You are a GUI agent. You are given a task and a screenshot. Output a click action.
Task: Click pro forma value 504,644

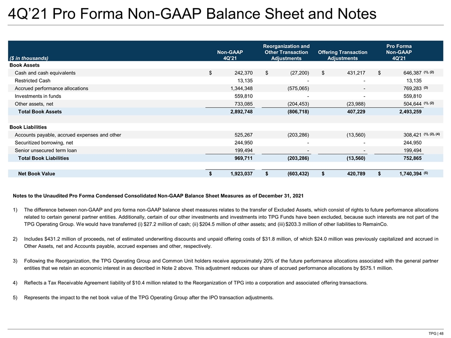point(412,104)
